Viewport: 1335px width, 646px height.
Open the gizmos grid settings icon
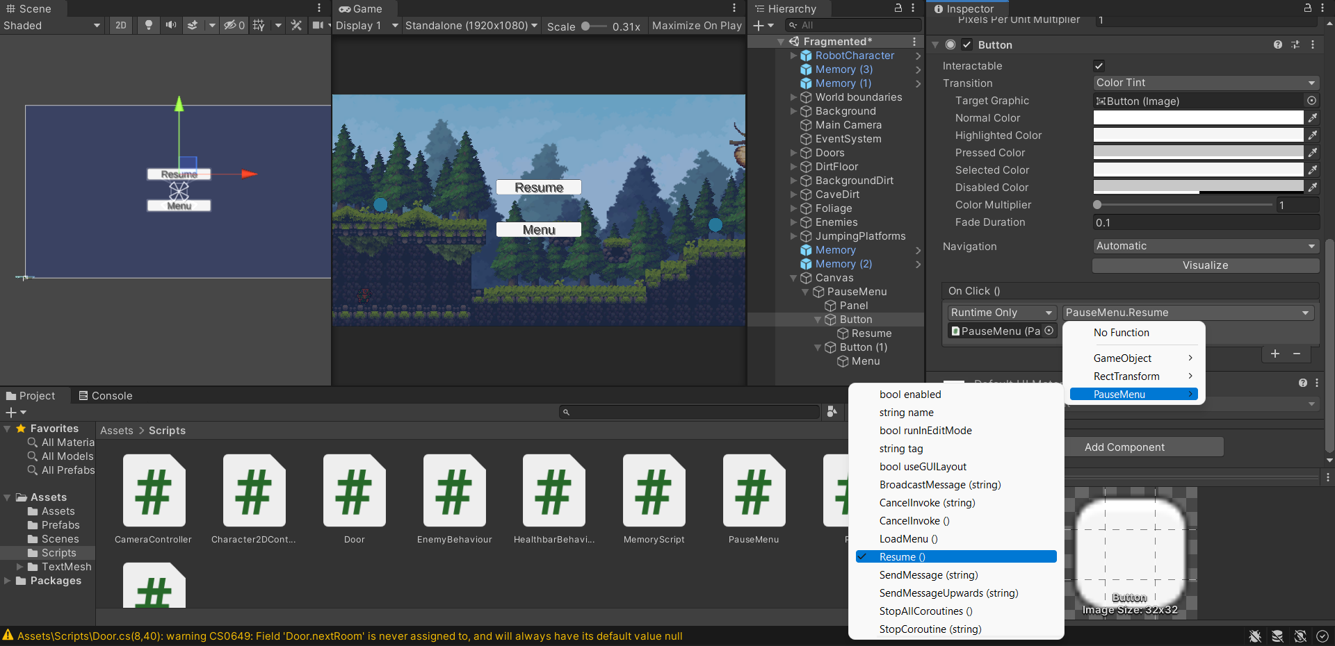click(258, 25)
